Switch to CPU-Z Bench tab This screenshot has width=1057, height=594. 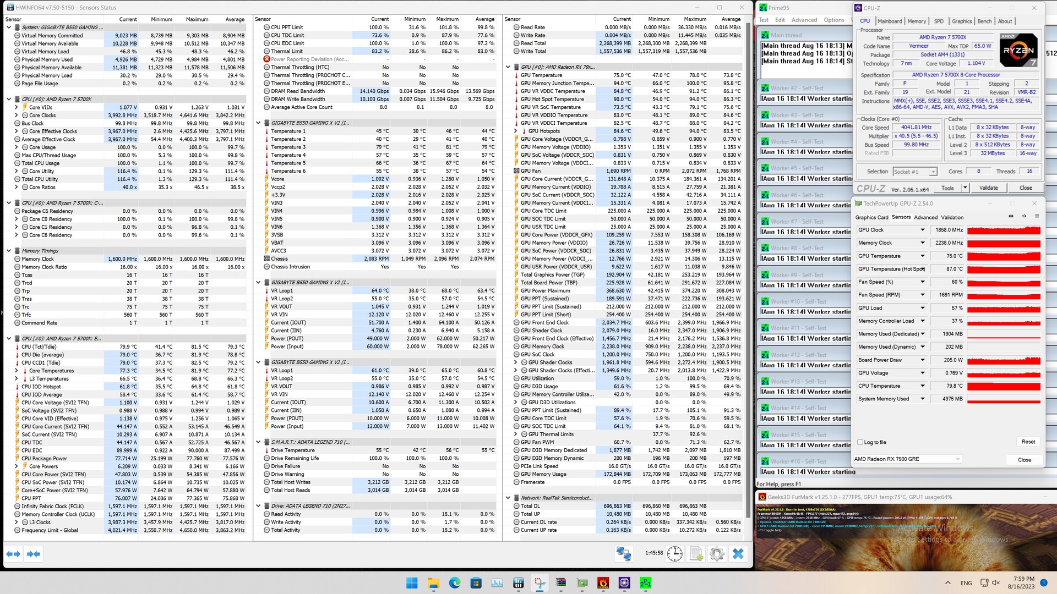pyautogui.click(x=984, y=21)
